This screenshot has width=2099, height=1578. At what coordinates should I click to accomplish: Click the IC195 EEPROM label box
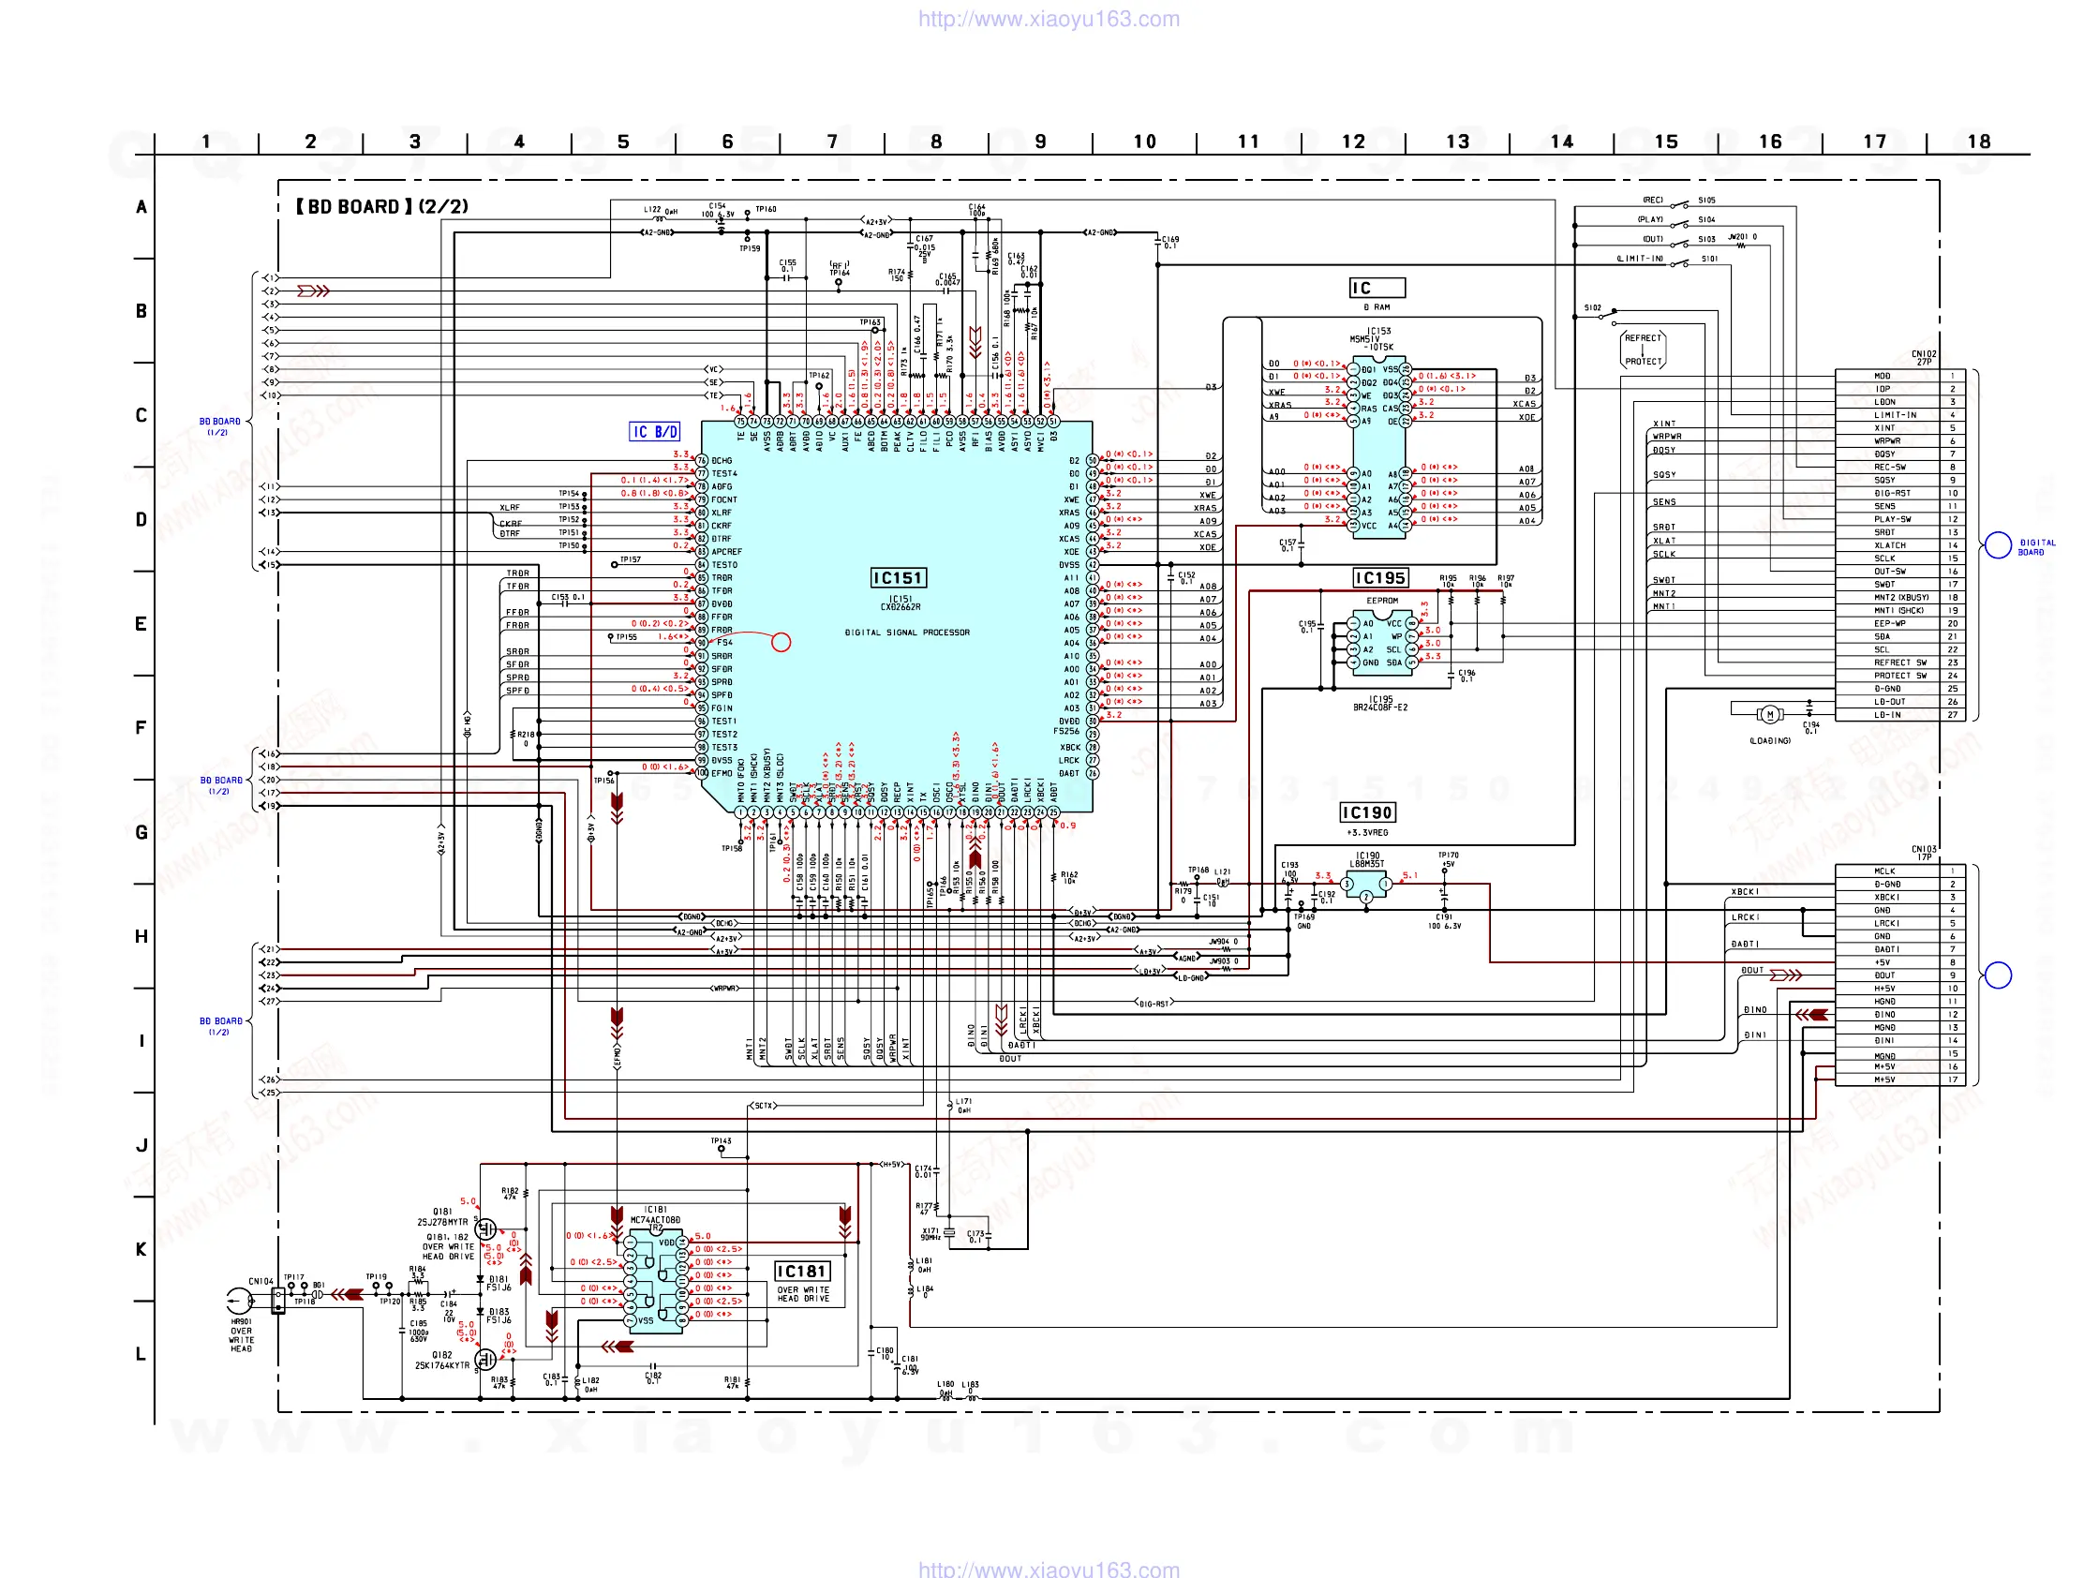[x=1379, y=578]
